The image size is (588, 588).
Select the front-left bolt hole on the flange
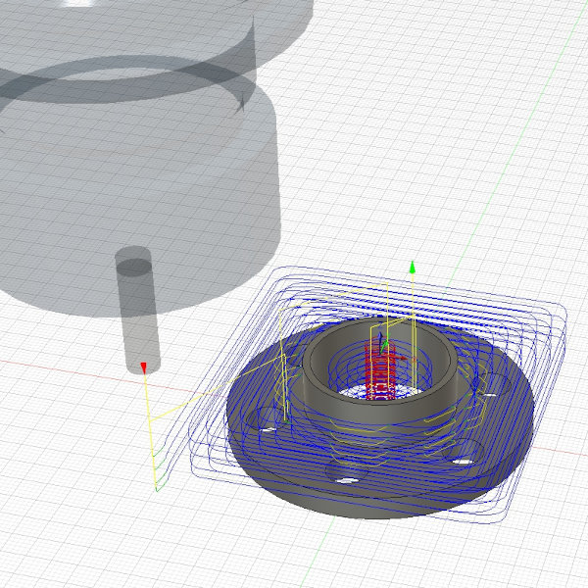point(343,478)
